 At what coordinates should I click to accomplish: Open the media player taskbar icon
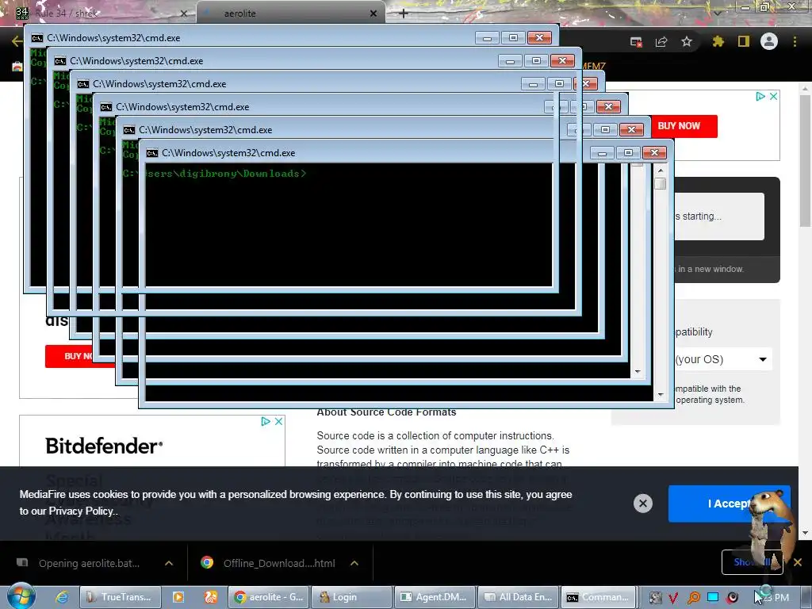click(178, 597)
